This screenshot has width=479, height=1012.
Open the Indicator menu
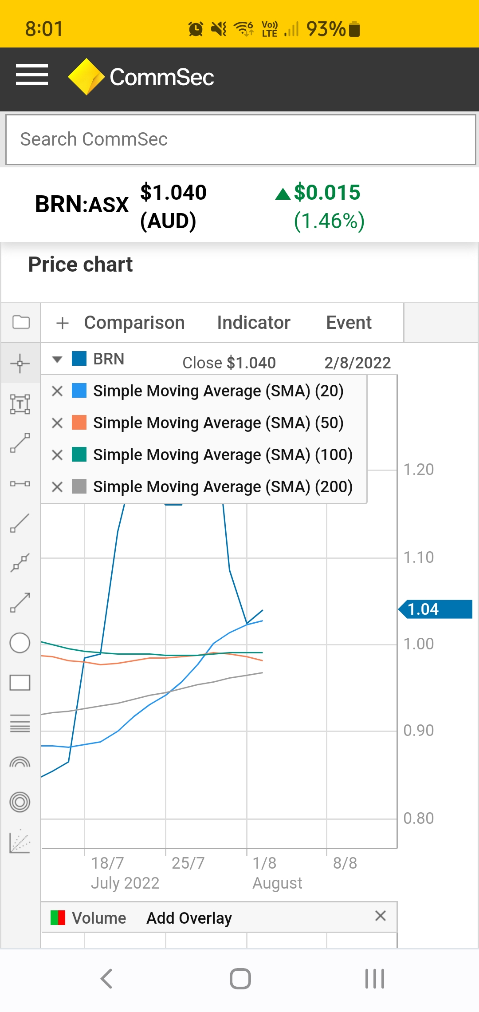click(254, 323)
